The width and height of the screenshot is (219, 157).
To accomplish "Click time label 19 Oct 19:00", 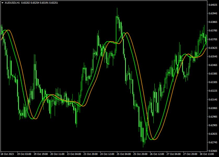I will (x=41, y=154).
